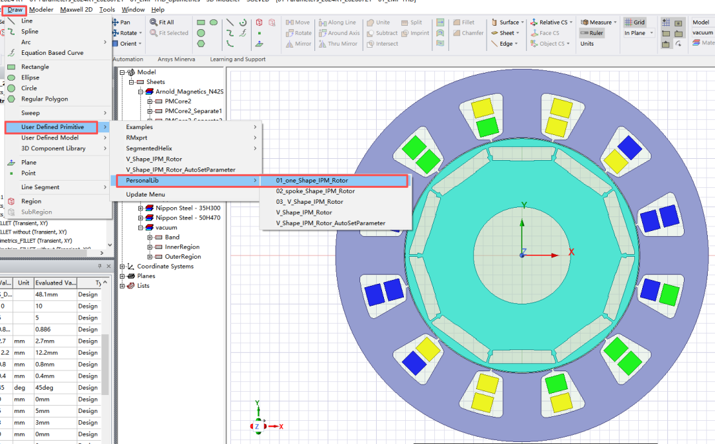
Task: Select the draw rectangle toolbar icon
Action: (201, 22)
